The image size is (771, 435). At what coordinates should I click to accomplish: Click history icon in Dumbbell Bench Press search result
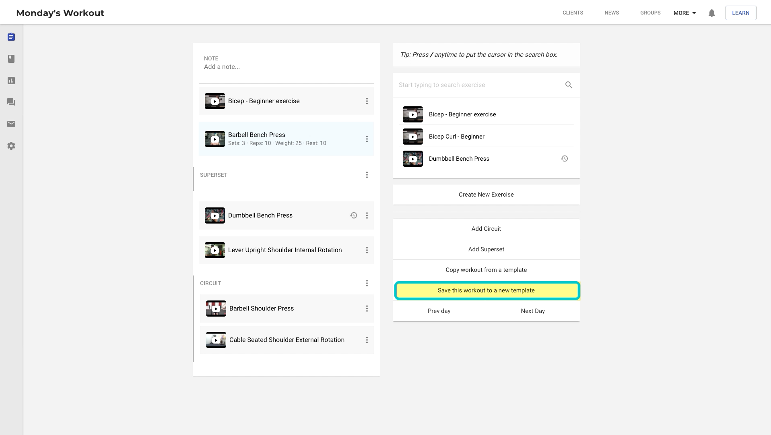564,159
